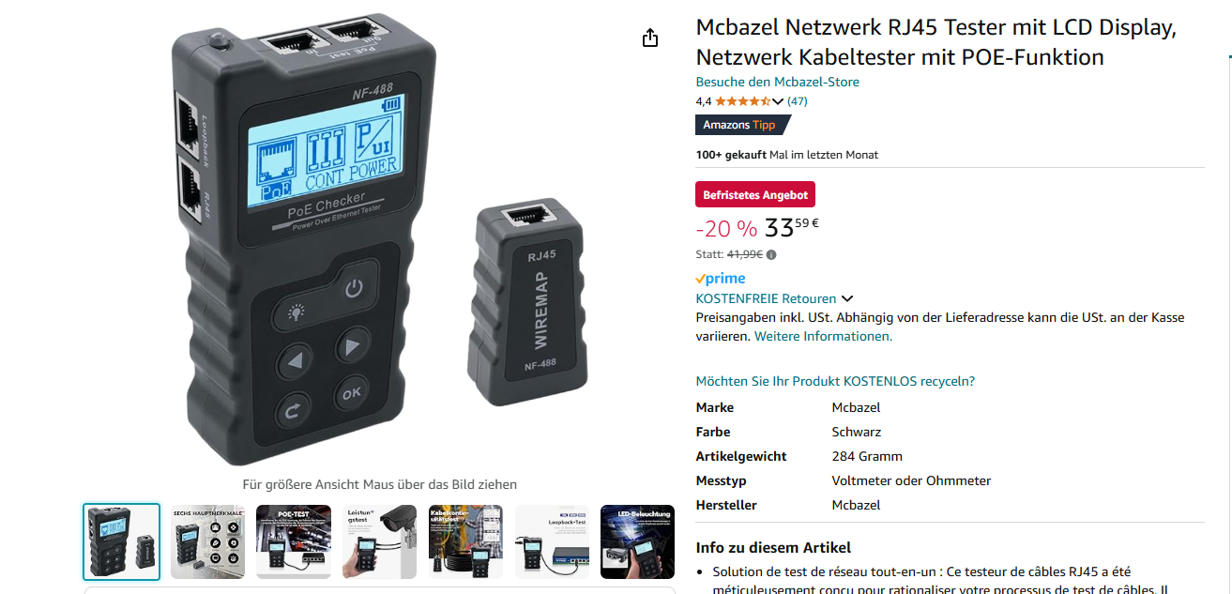The height and width of the screenshot is (594, 1232).
Task: Select the first tester product thumbnail
Action: 122,541
